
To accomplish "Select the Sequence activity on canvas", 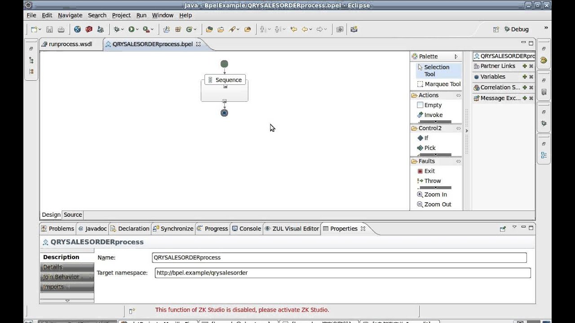I will click(x=225, y=80).
